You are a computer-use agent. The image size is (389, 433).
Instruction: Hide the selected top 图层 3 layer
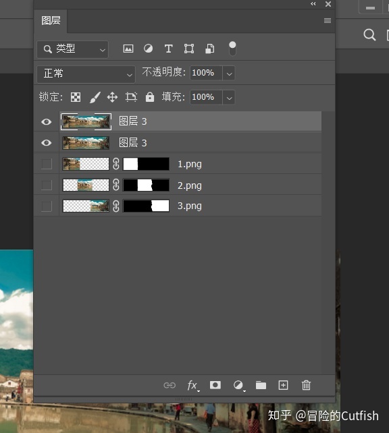click(46, 122)
